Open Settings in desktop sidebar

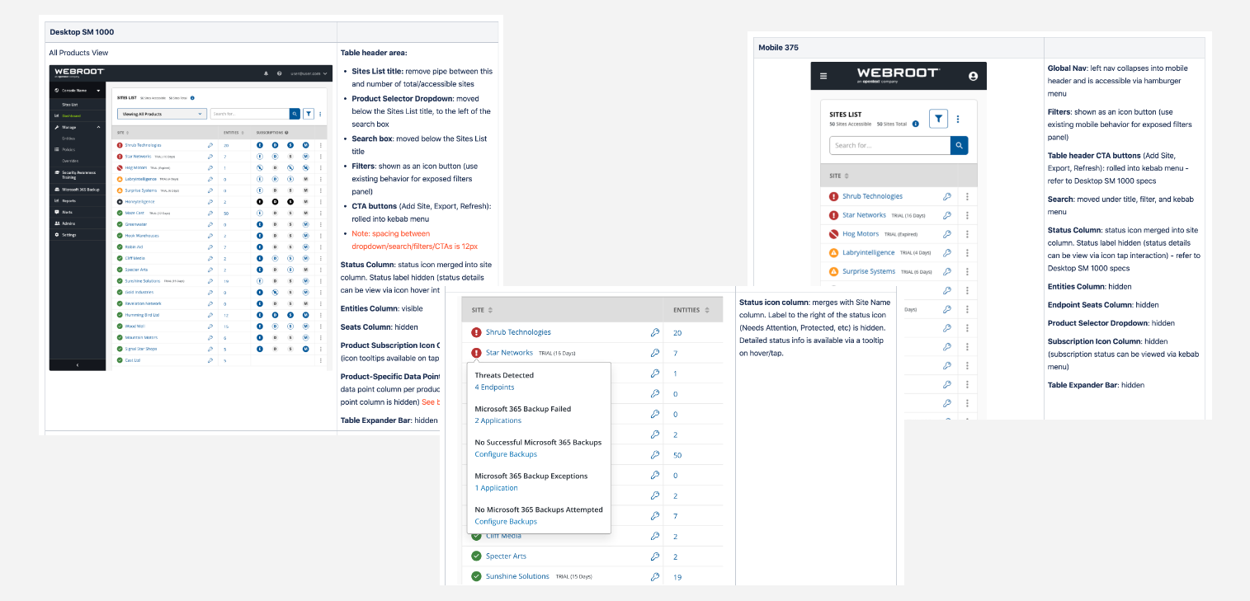(69, 234)
